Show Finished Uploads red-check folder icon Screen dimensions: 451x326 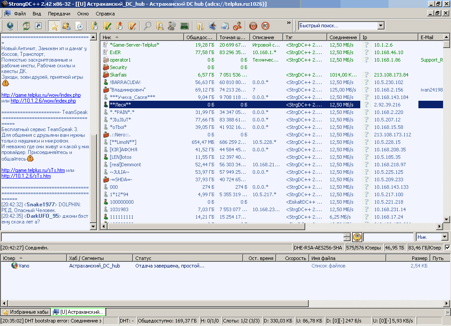[x=132, y=26]
